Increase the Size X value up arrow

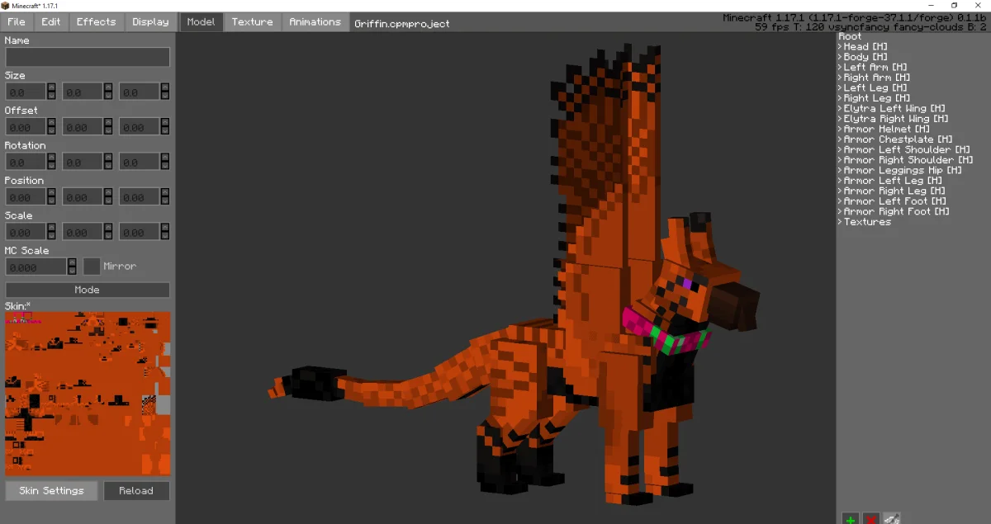[x=51, y=88]
